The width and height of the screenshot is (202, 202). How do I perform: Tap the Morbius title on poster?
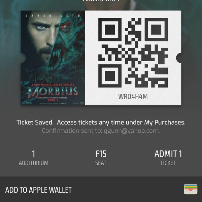click(x=53, y=92)
